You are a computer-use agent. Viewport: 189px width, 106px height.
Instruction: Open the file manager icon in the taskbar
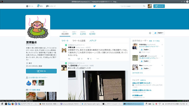pos(9,104)
